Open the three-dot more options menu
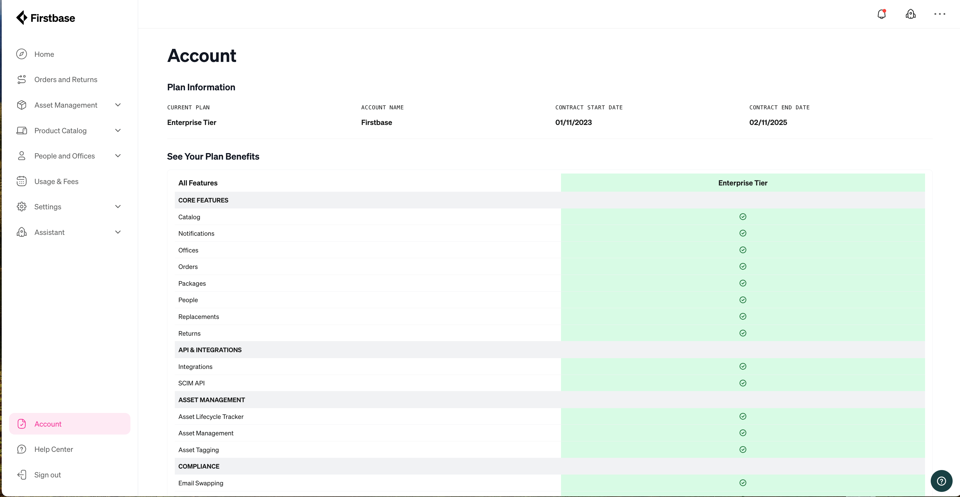The height and width of the screenshot is (497, 960). click(x=940, y=14)
